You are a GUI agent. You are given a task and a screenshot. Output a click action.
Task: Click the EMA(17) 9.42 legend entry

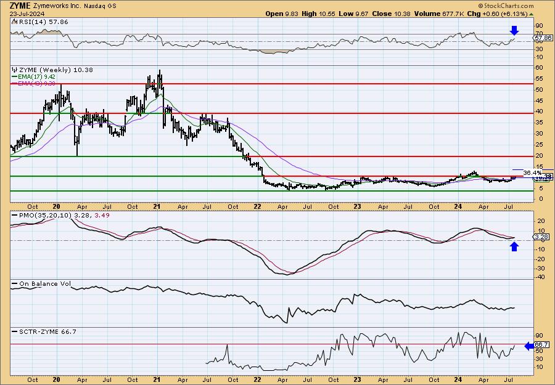(x=36, y=77)
